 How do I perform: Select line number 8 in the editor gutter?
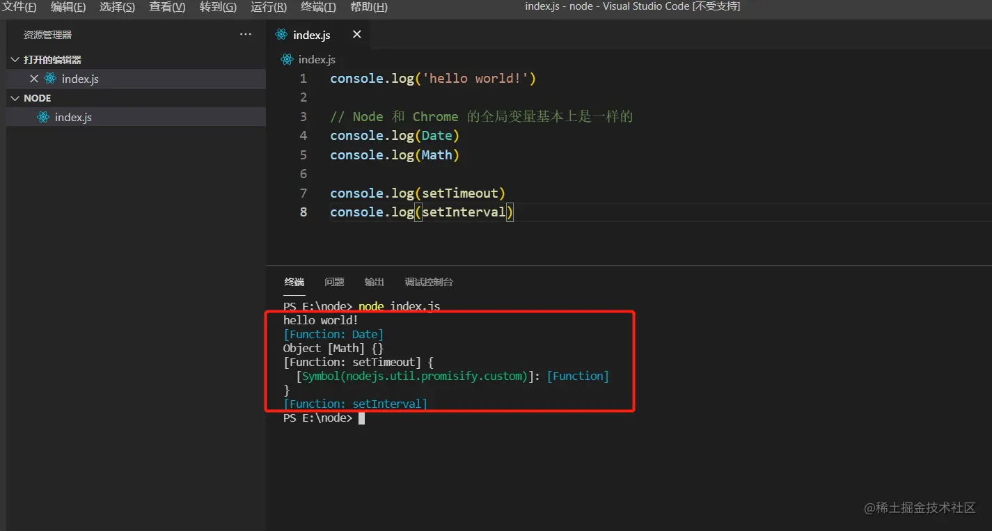pos(303,212)
